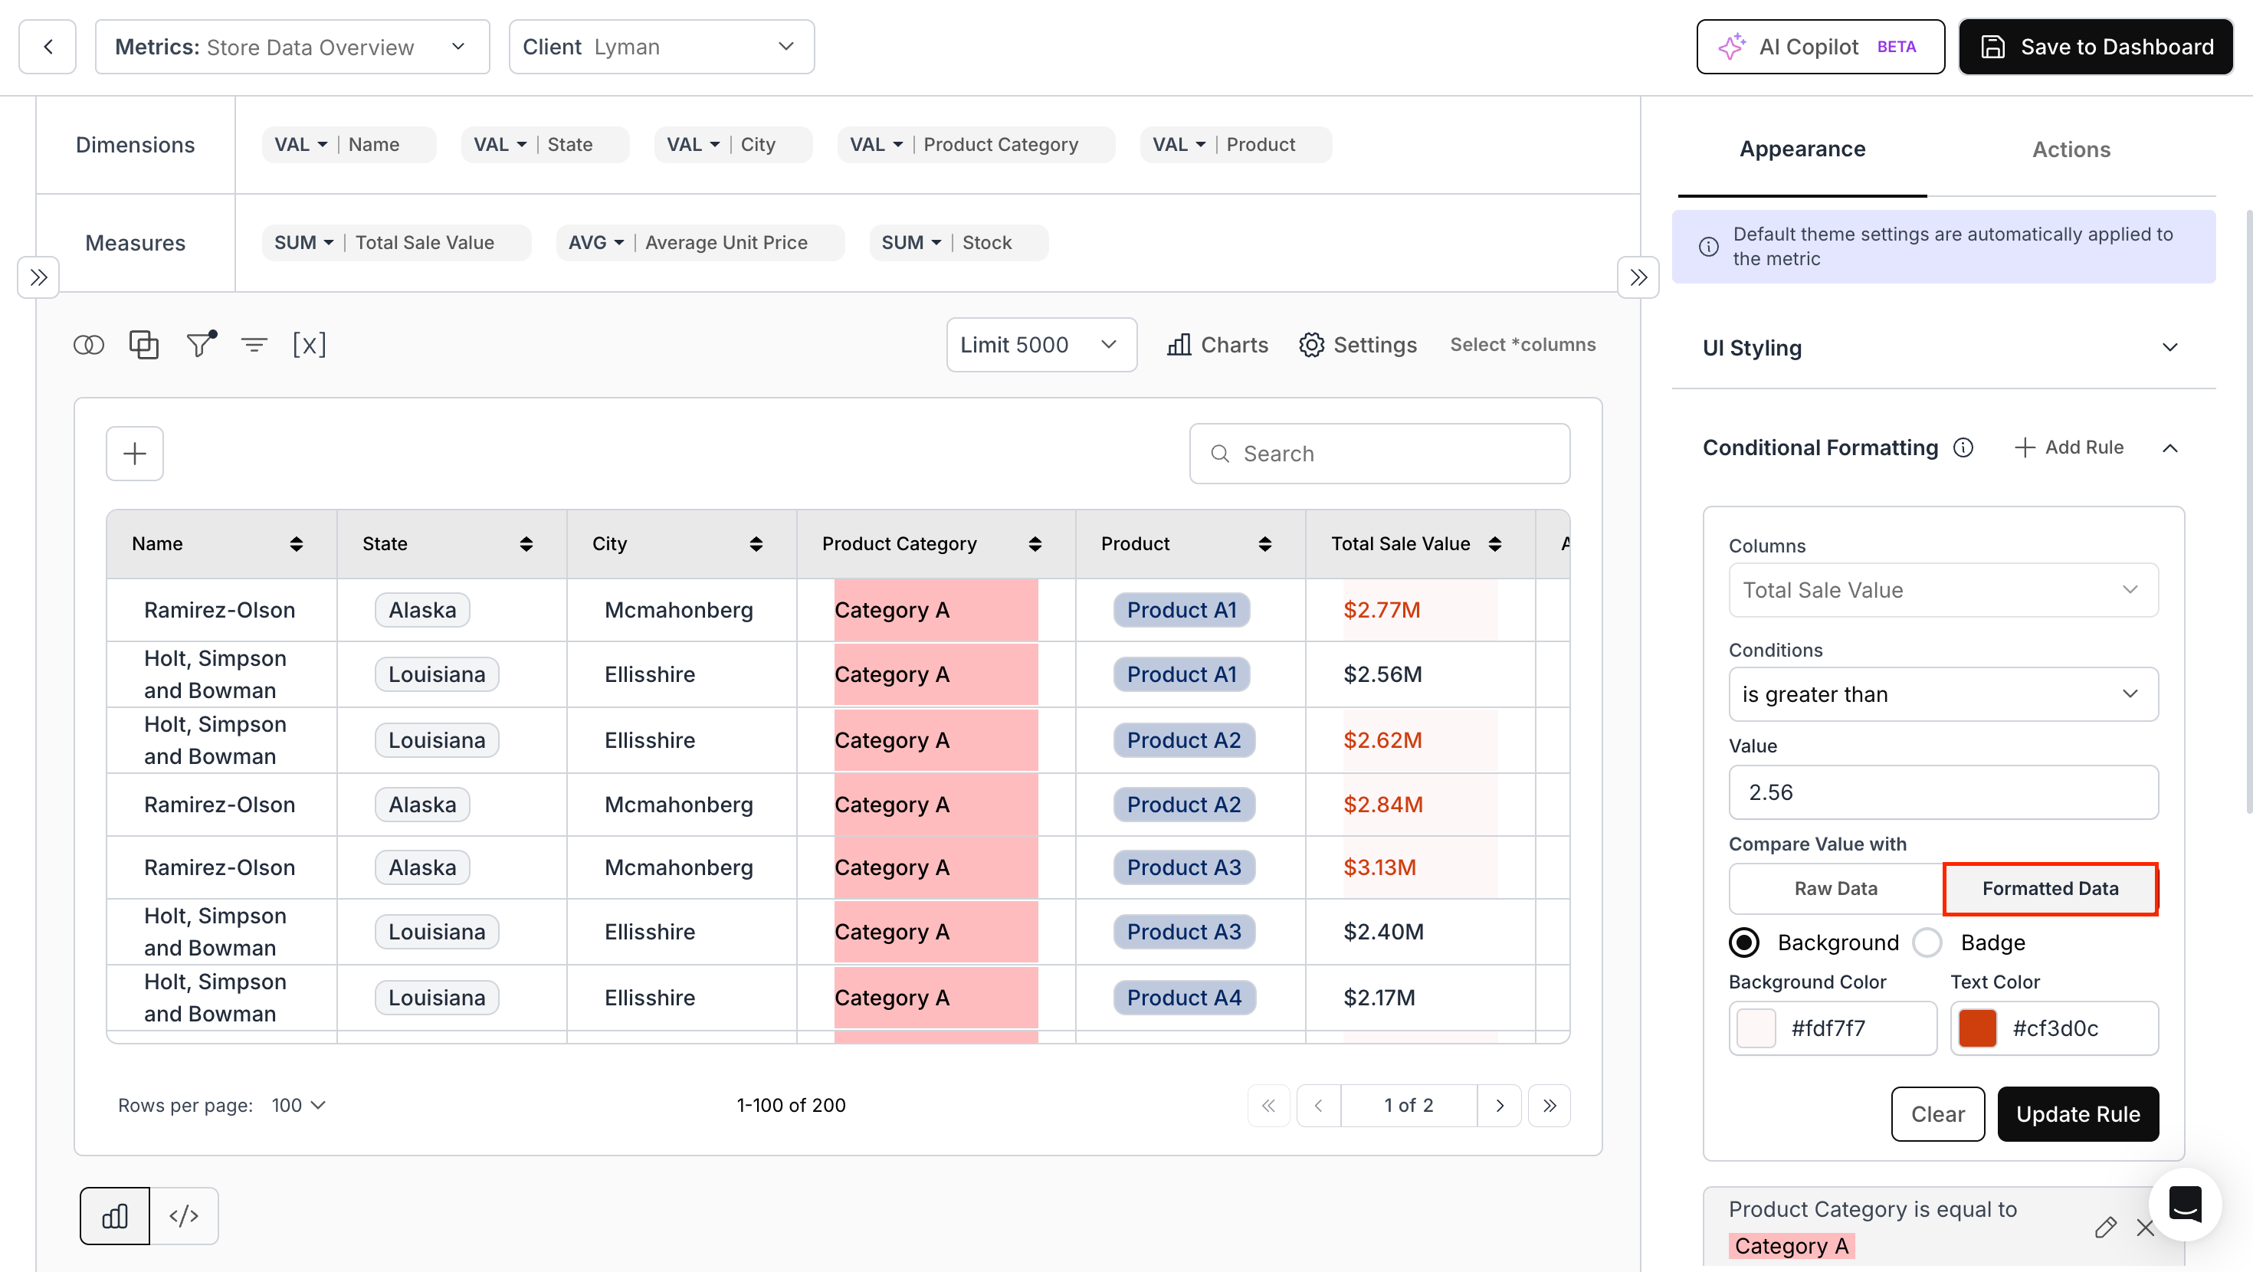2253x1272 pixels.
Task: Switch to the Appearance tab
Action: pos(1802,149)
